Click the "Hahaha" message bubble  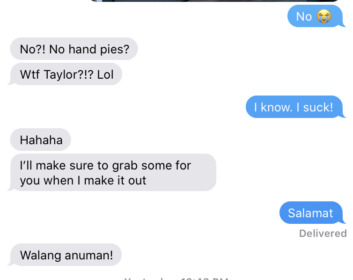41,140
